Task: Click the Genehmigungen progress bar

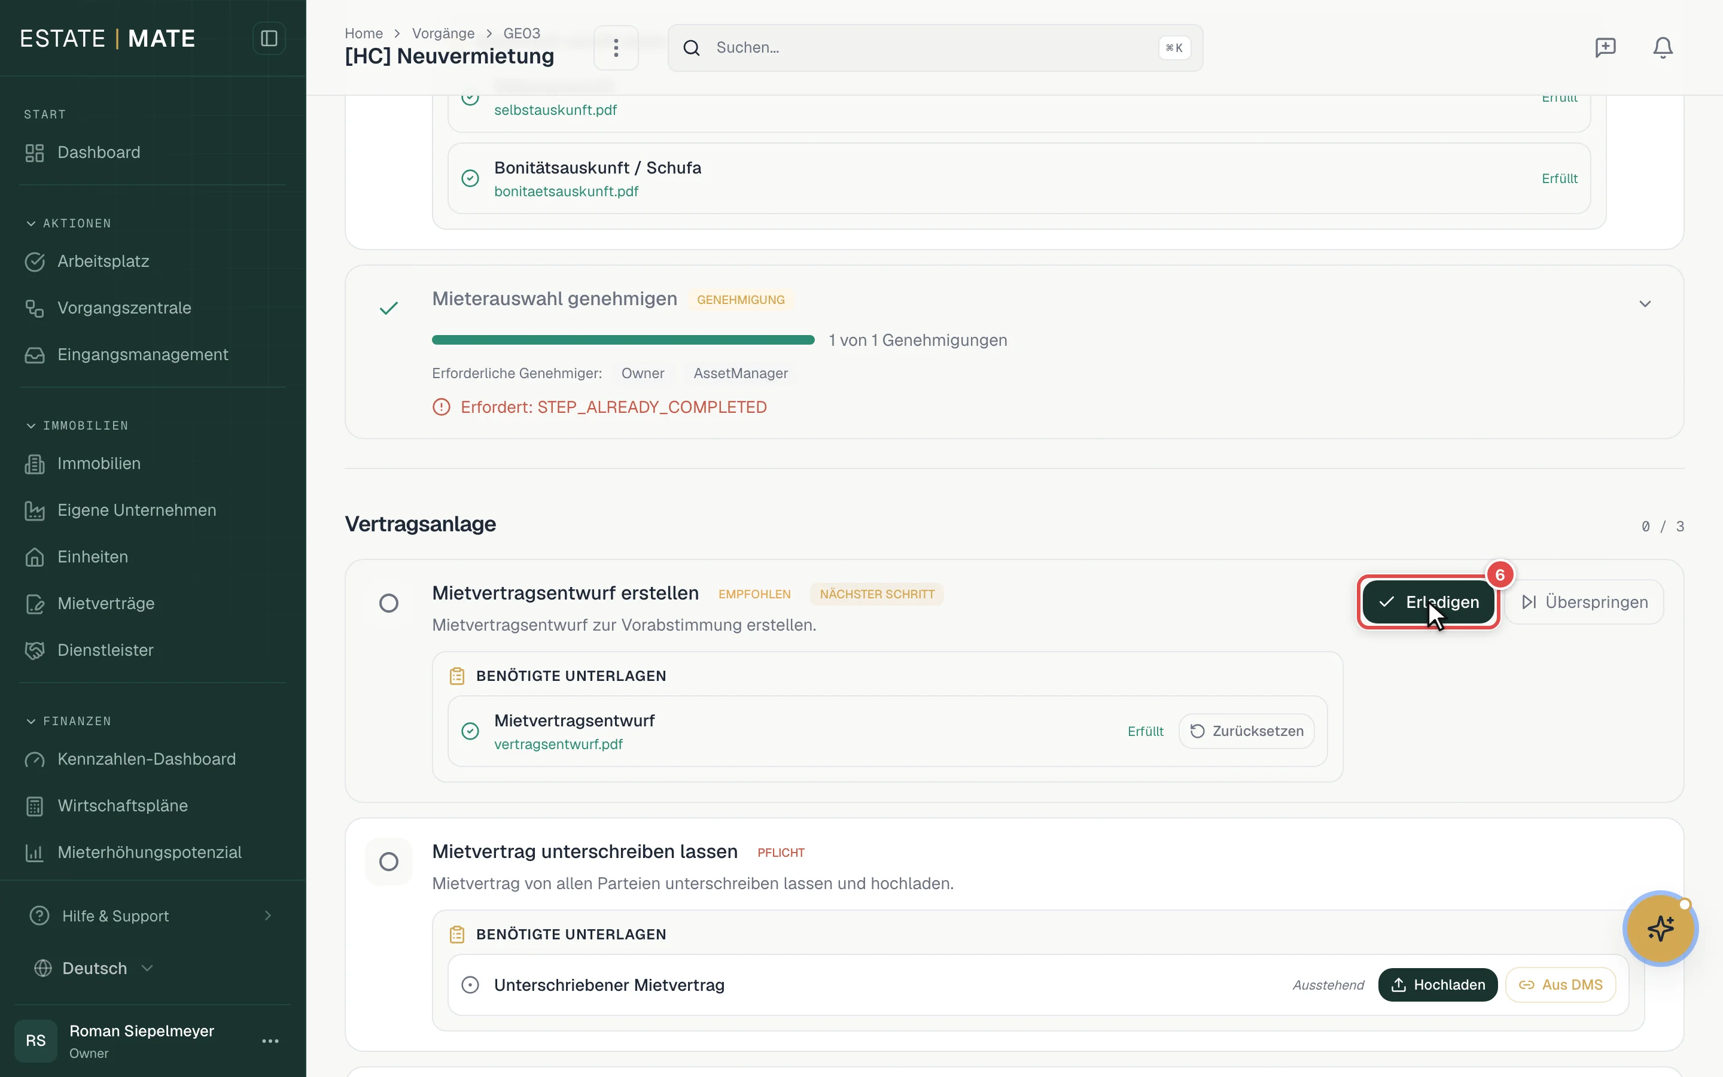Action: pyautogui.click(x=623, y=340)
